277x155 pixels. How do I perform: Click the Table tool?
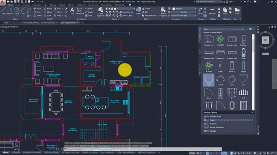[x=89, y=15]
